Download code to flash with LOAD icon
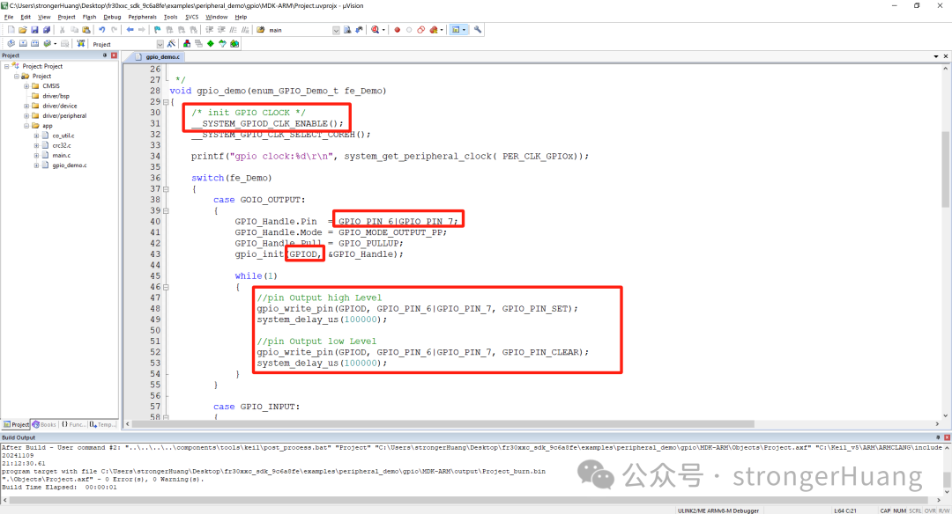 click(81, 44)
